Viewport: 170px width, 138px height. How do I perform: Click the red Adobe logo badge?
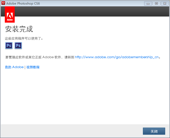pyautogui.click(x=10, y=14)
